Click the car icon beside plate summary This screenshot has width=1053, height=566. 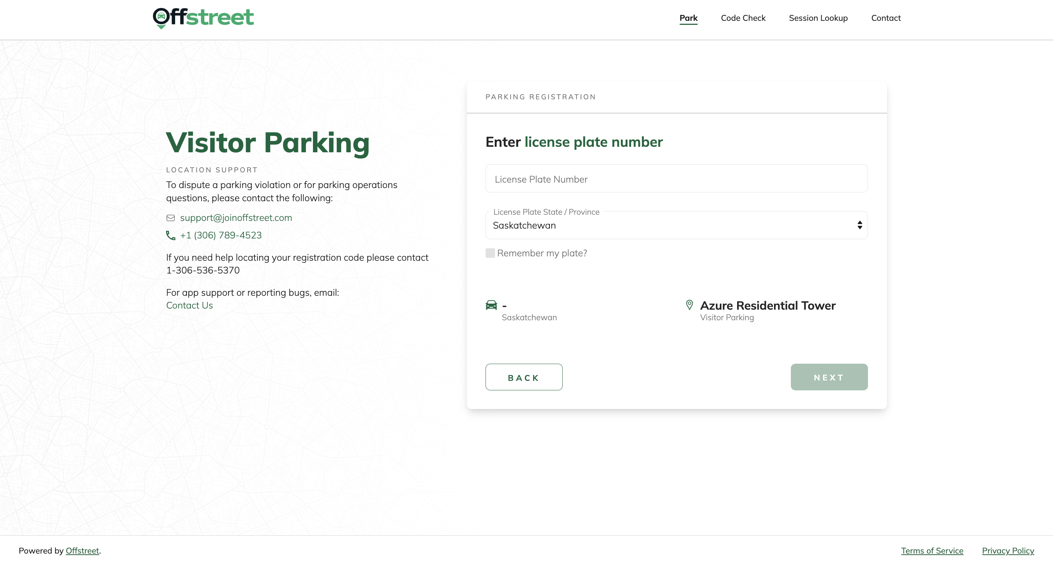coord(491,305)
